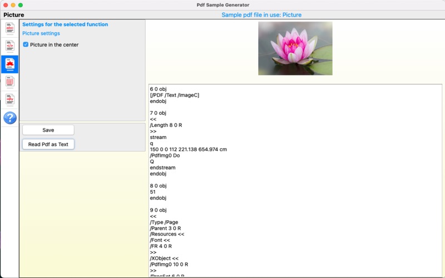Viewport: 445px width, 278px height.
Task: Click the line '/Parent 3 0 R'
Action: tap(165, 229)
